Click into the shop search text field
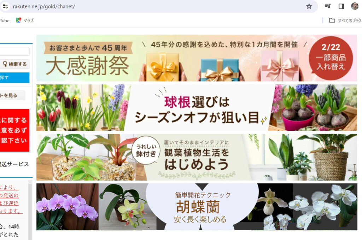 pos(14,52)
